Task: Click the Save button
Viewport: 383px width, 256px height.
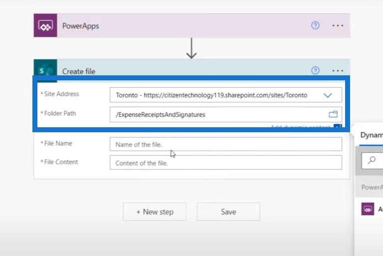Action: point(228,212)
